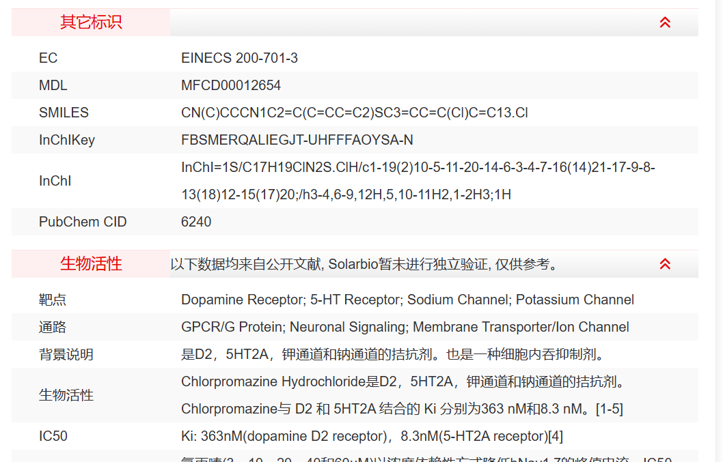Click the SMILES string value
This screenshot has height=462, width=723.
[355, 113]
